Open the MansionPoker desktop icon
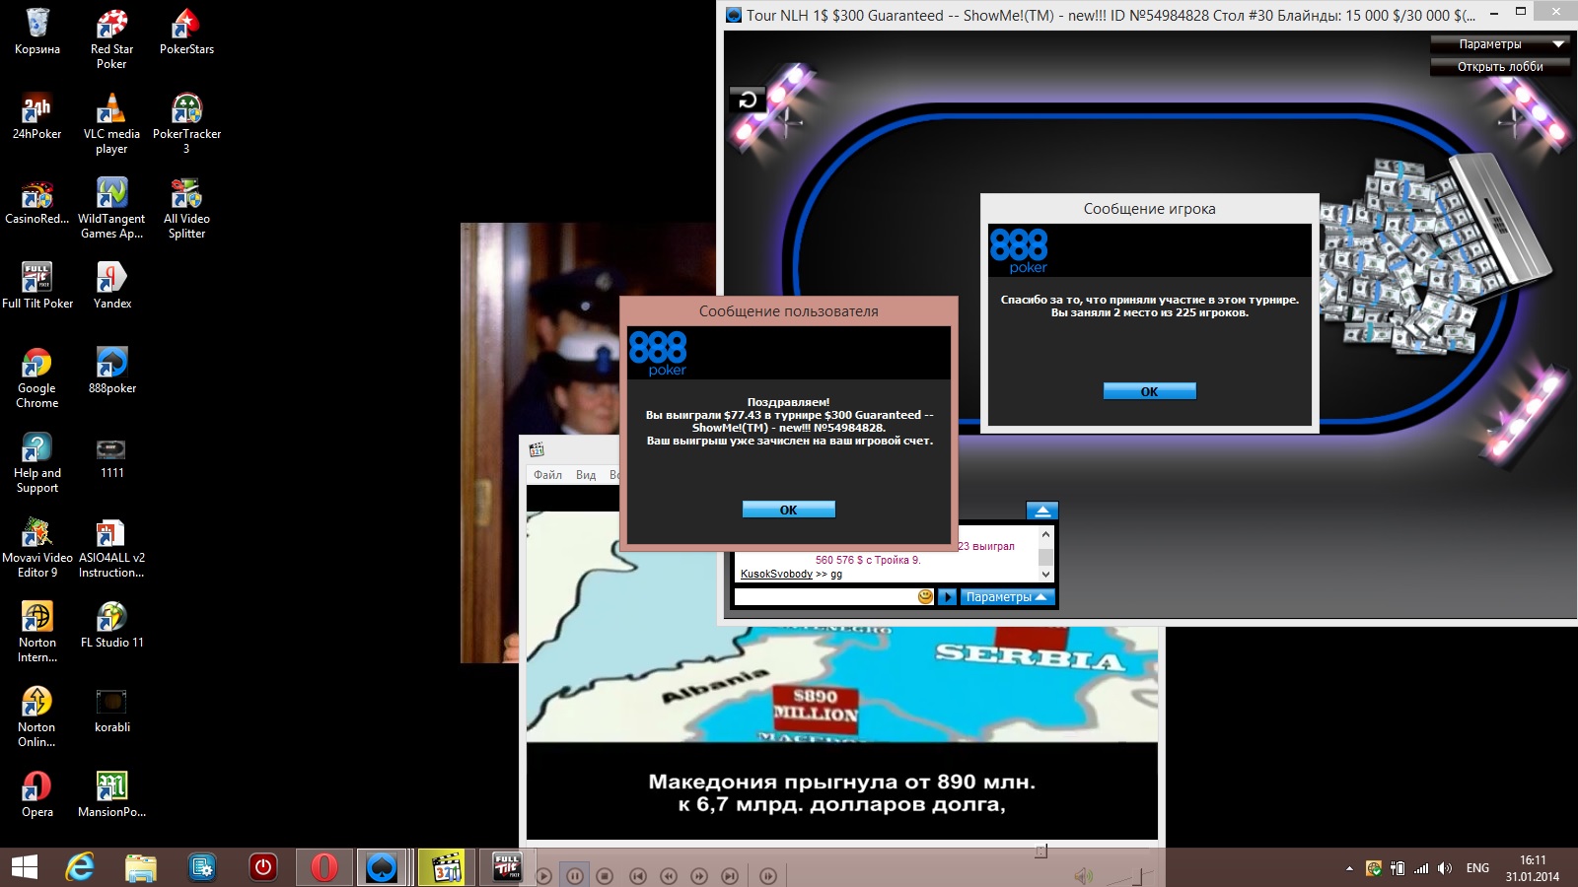The height and width of the screenshot is (887, 1578). [x=111, y=794]
